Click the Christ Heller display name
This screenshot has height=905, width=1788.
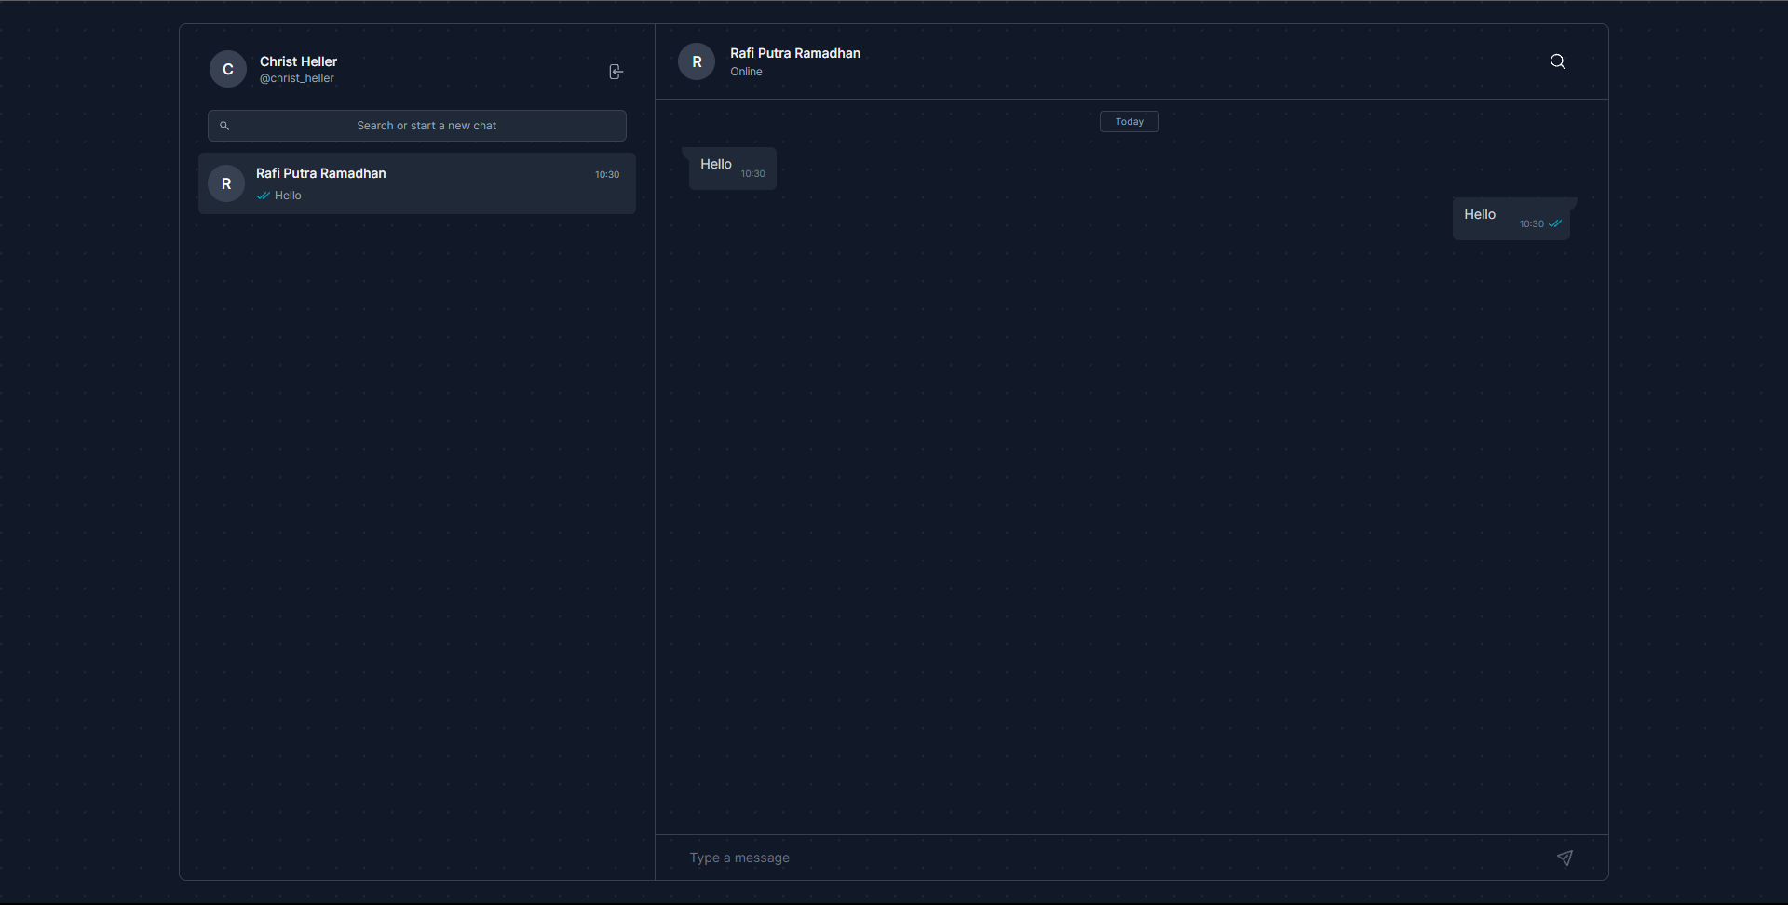point(298,61)
